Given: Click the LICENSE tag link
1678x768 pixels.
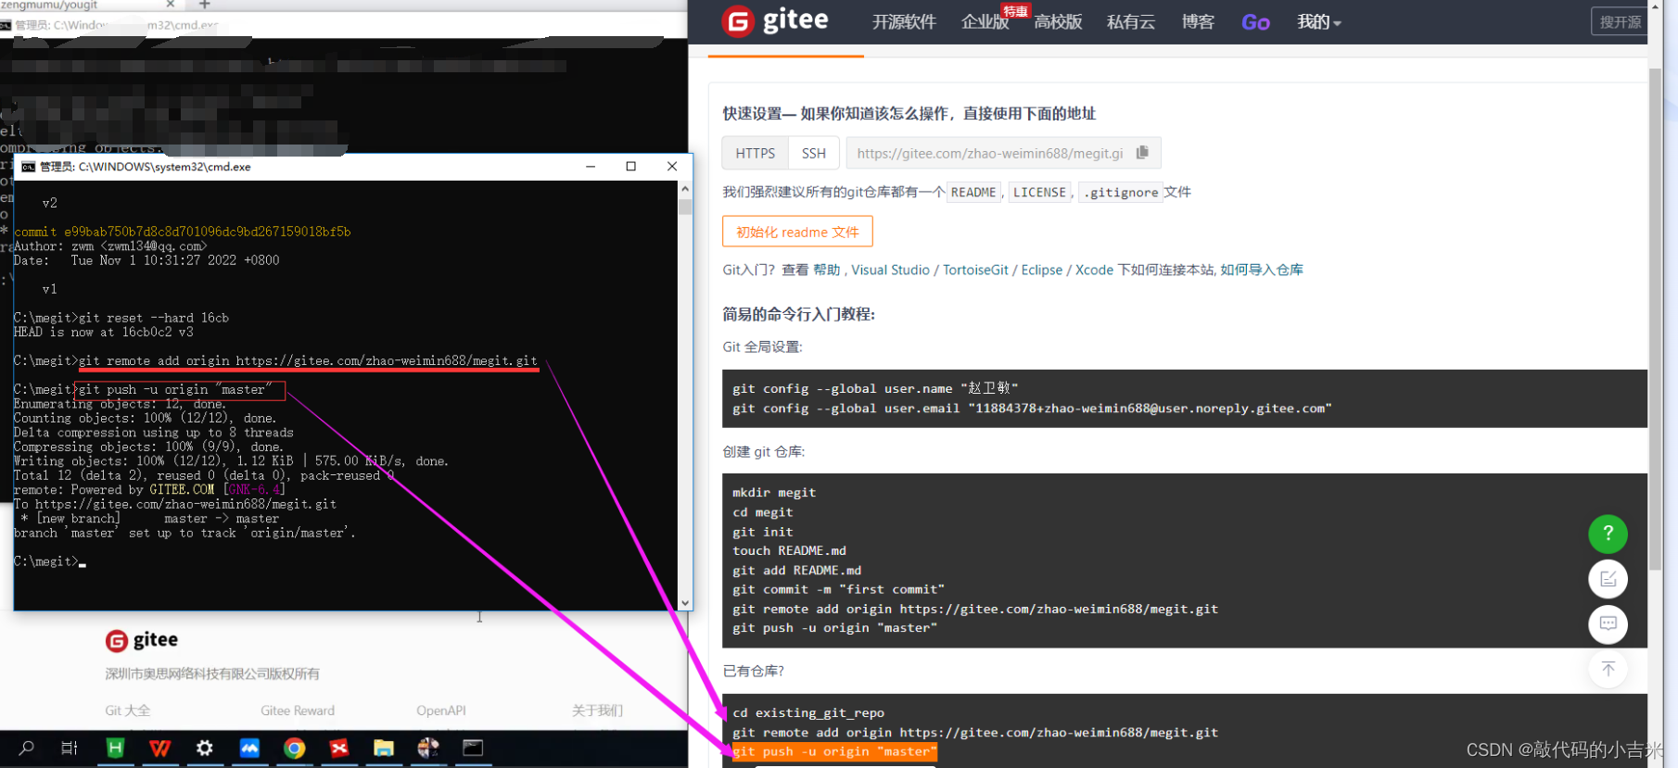Looking at the screenshot, I should point(1039,192).
